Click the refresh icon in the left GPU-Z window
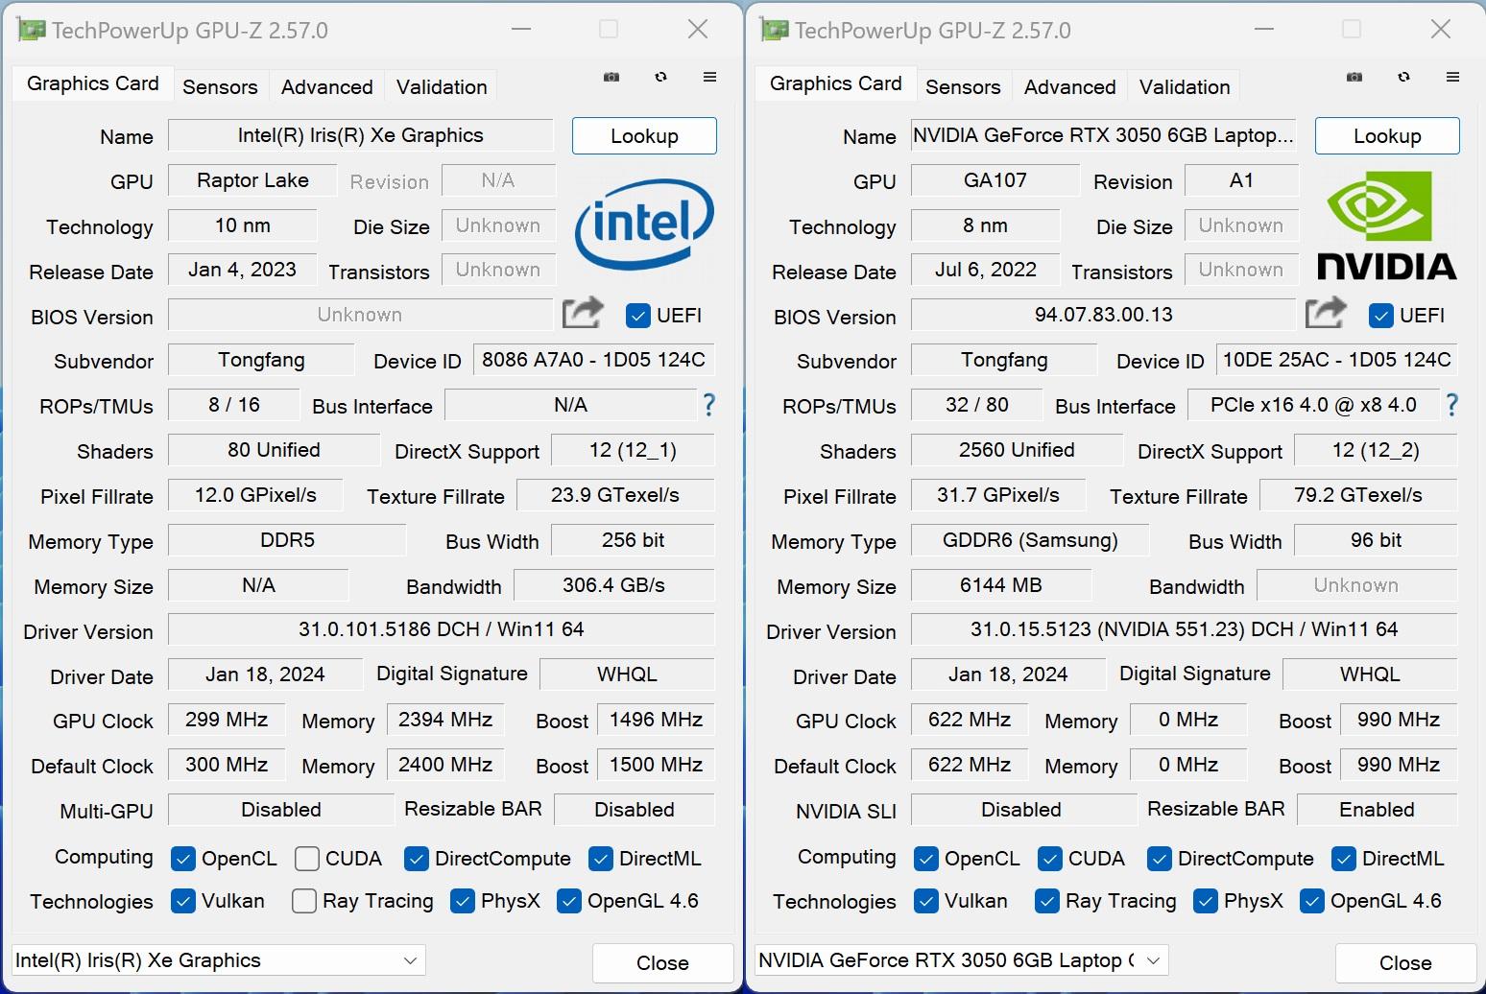The width and height of the screenshot is (1486, 994). 661,77
